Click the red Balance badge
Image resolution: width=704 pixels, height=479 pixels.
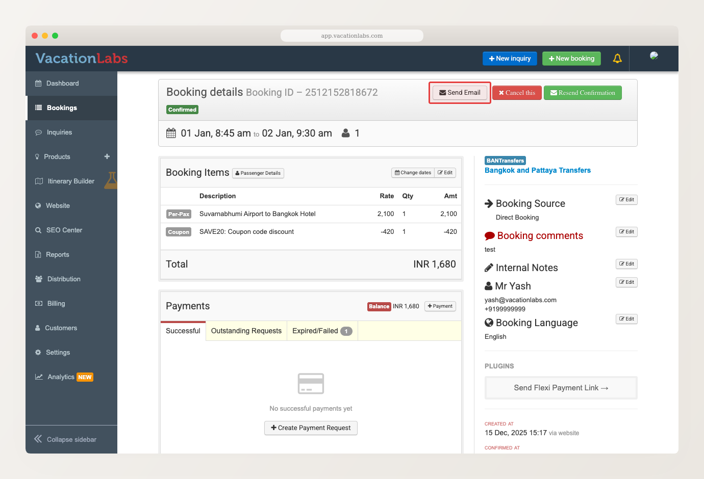click(x=379, y=307)
